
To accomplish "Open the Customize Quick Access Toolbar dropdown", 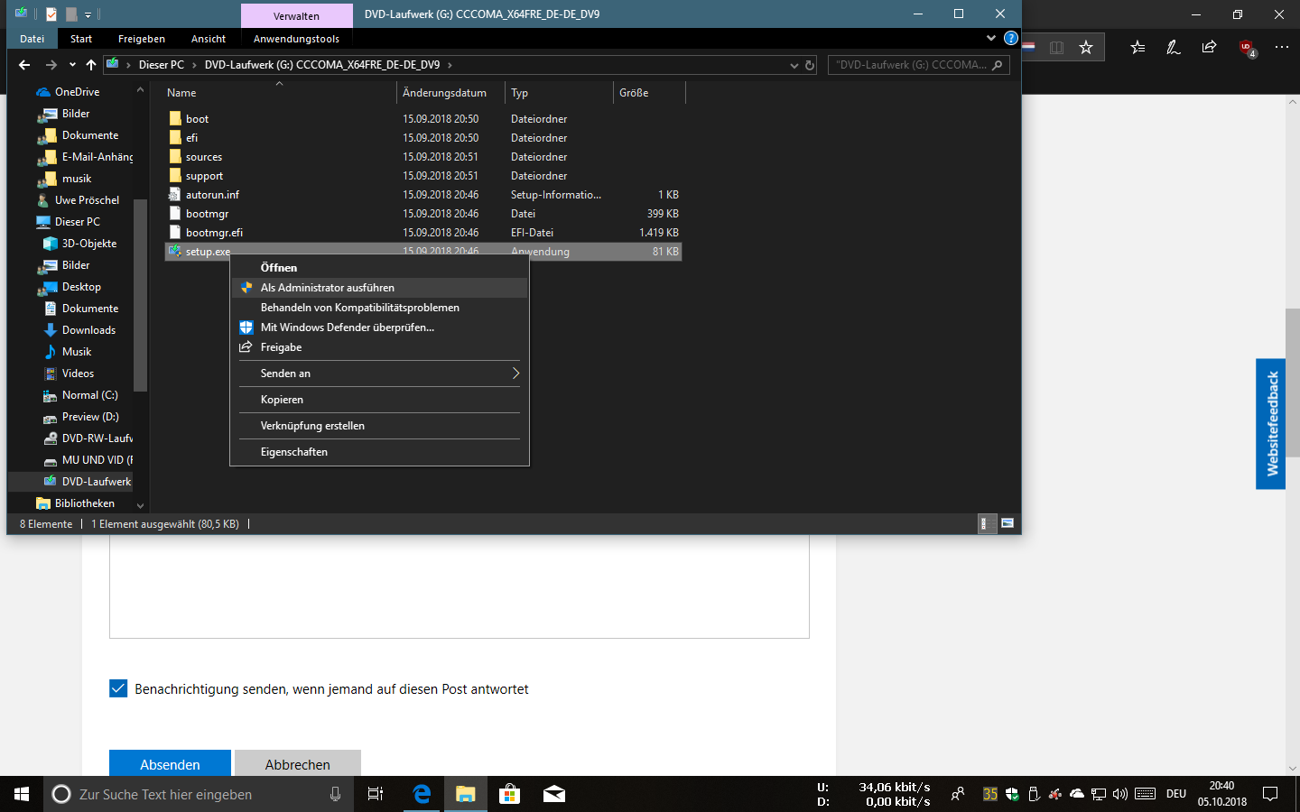I will 88,15.
